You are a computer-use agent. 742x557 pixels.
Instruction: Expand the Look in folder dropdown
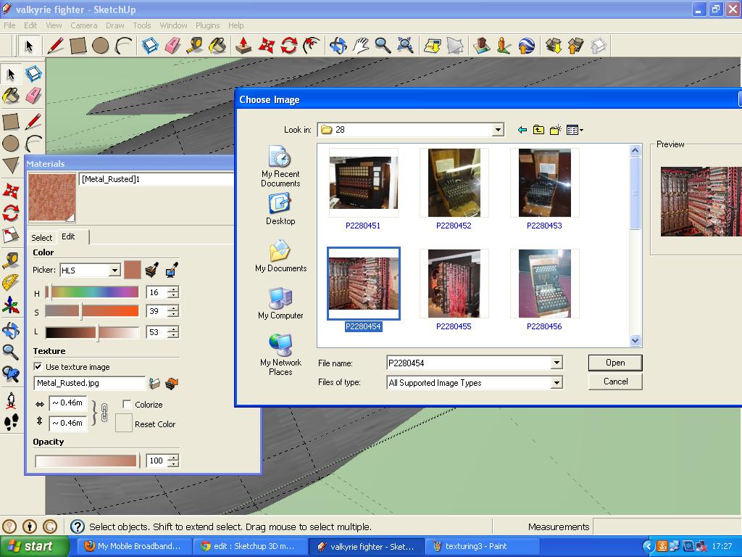(499, 130)
